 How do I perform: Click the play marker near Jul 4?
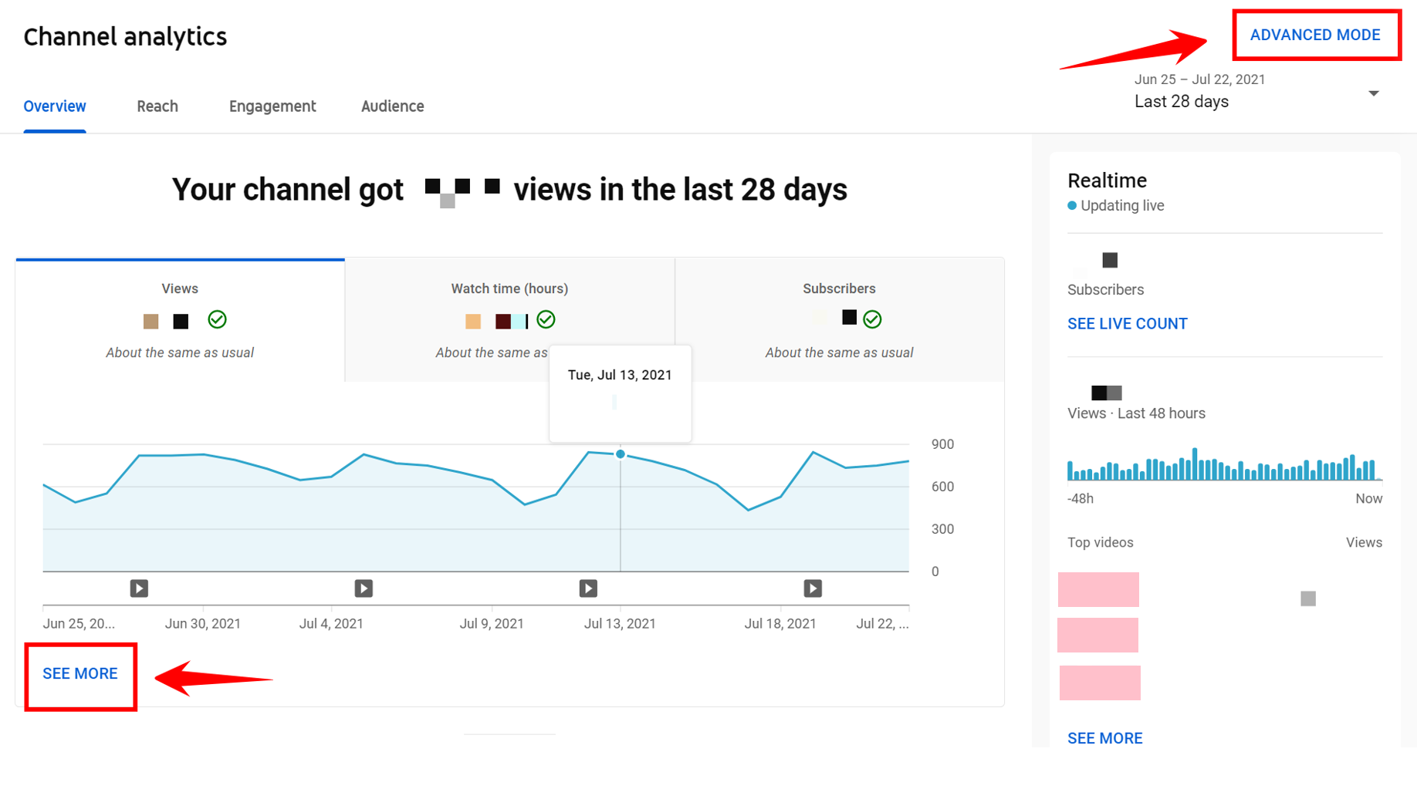[x=364, y=588]
